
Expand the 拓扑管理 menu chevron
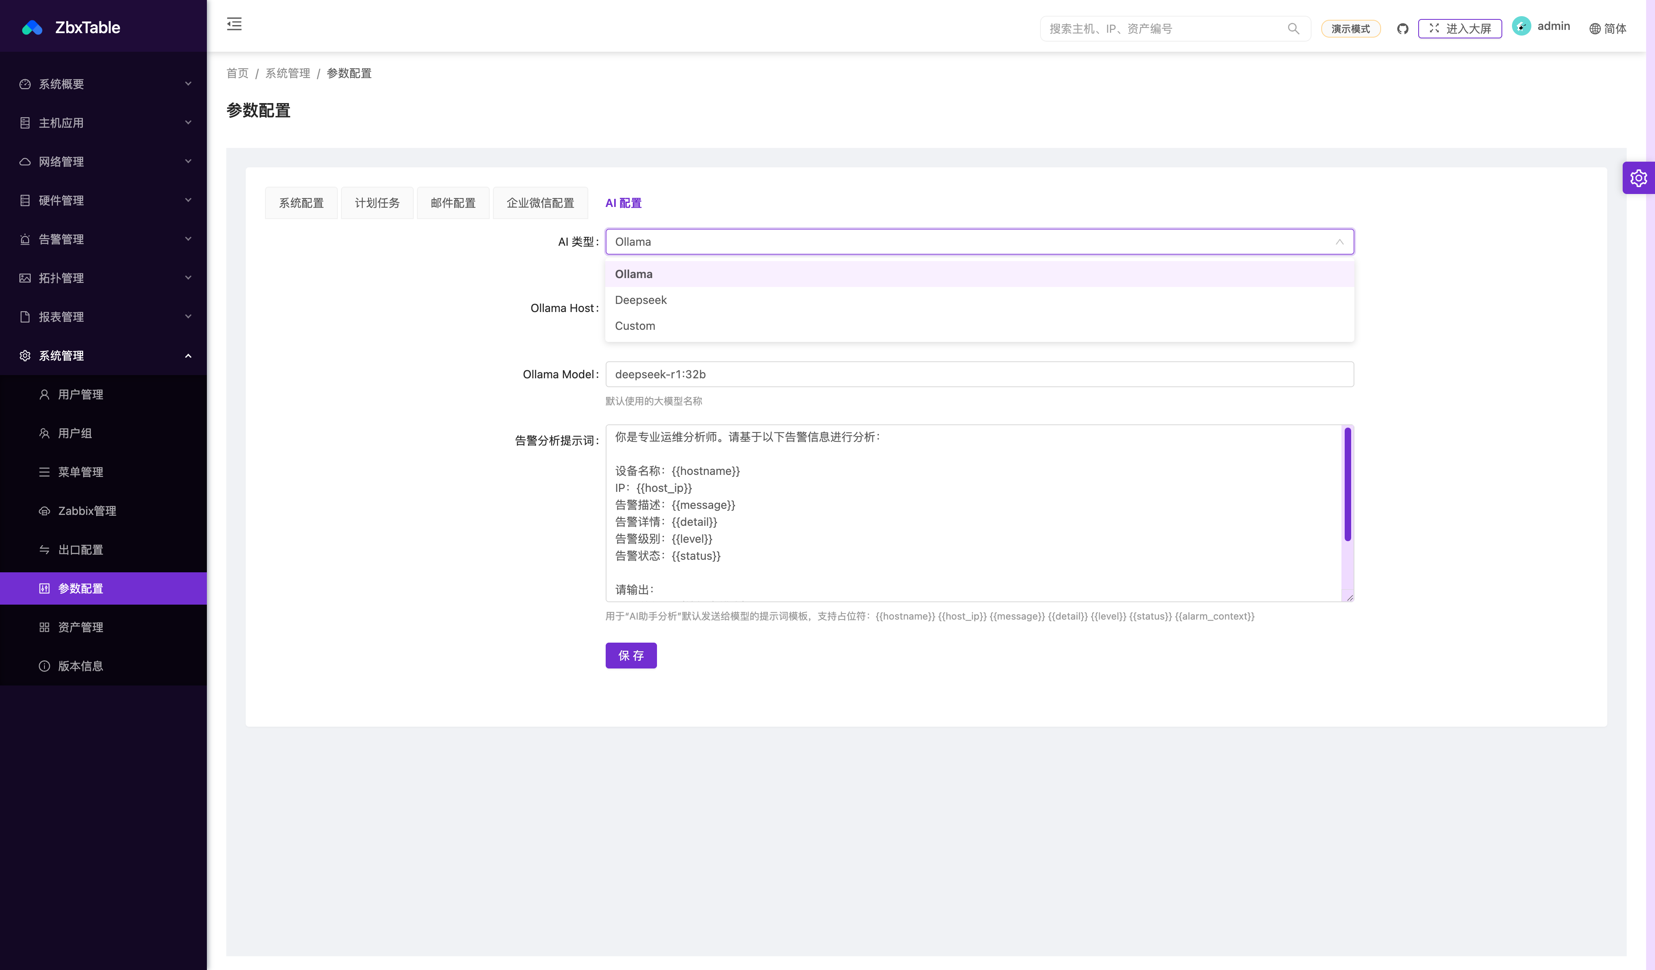pos(188,277)
